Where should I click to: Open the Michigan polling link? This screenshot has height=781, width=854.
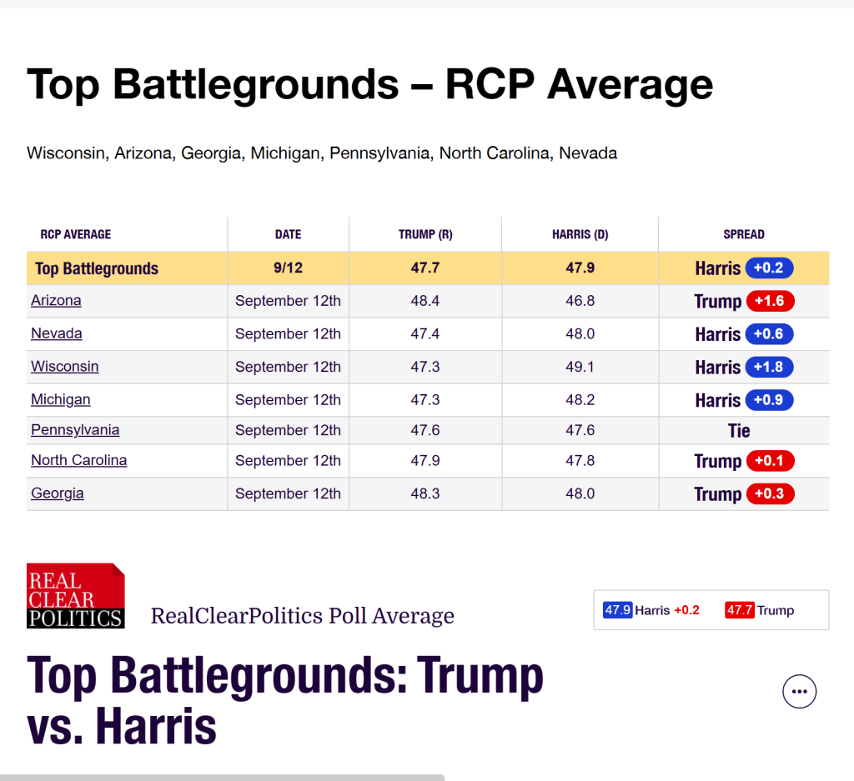pos(60,399)
